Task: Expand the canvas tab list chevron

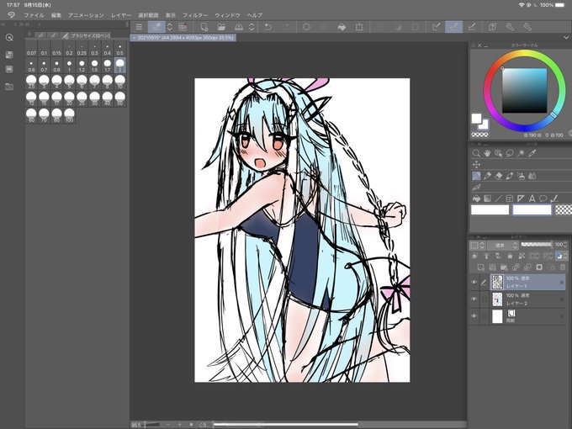Action: click(x=566, y=38)
